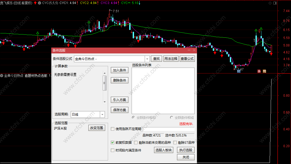Viewport: 291px width, 164px height.
Task: Click the 关闭 button
Action: click(x=186, y=157)
